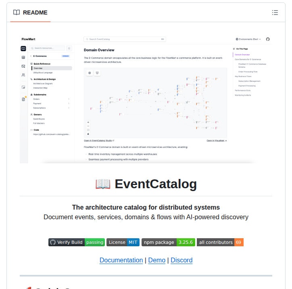Click the users icon in FlowMart sidebar
The height and width of the screenshot is (289, 292).
click(24, 75)
